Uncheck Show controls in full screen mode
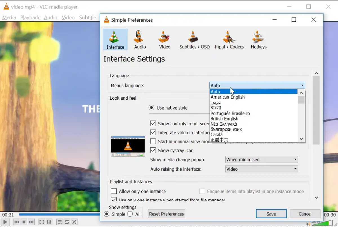 tap(153, 123)
